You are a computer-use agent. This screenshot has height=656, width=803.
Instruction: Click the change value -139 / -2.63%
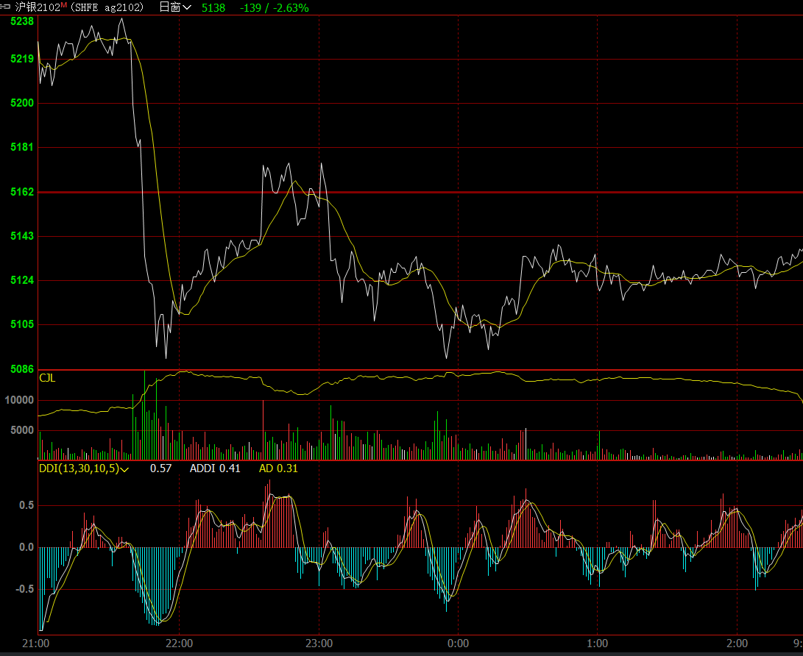coord(275,7)
